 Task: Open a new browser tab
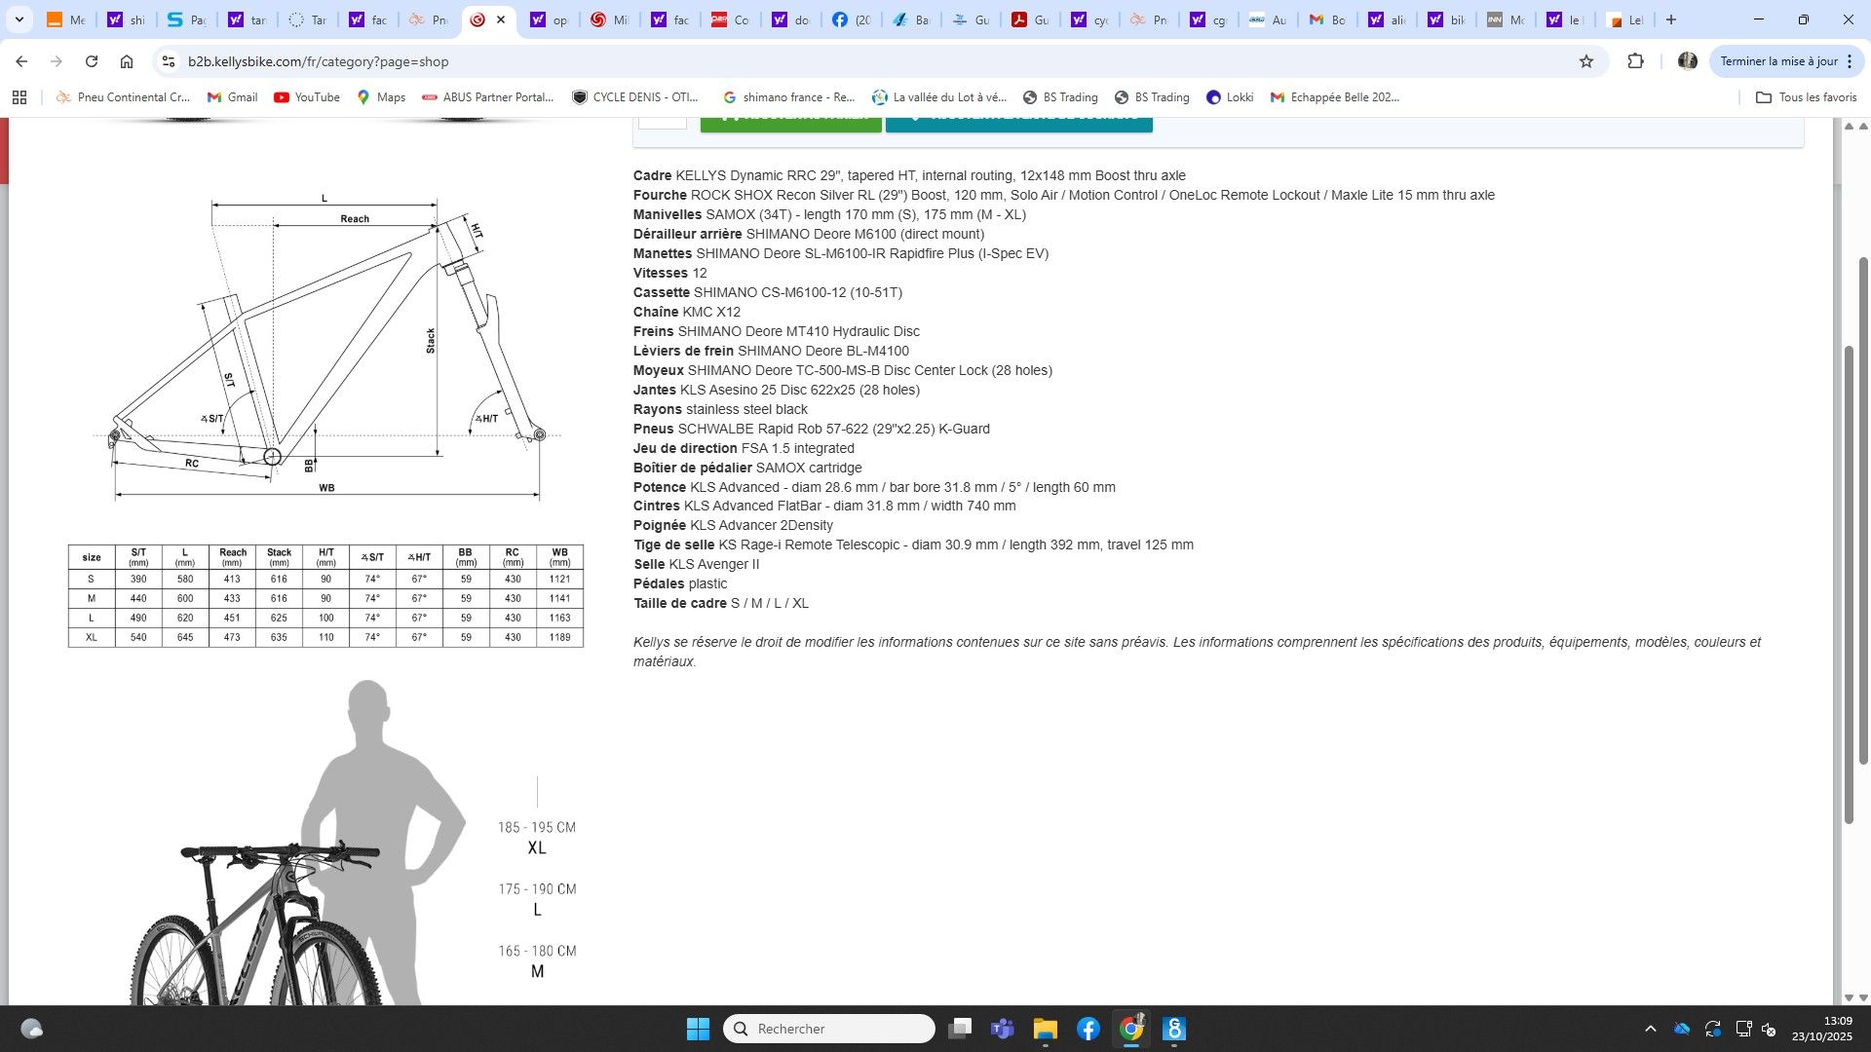pyautogui.click(x=1671, y=19)
